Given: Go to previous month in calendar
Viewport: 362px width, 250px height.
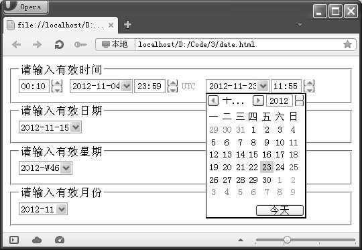Looking at the screenshot, I should [213, 101].
